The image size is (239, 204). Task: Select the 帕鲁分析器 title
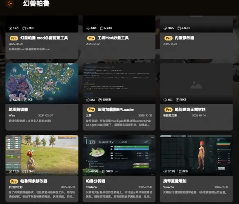click(96, 181)
